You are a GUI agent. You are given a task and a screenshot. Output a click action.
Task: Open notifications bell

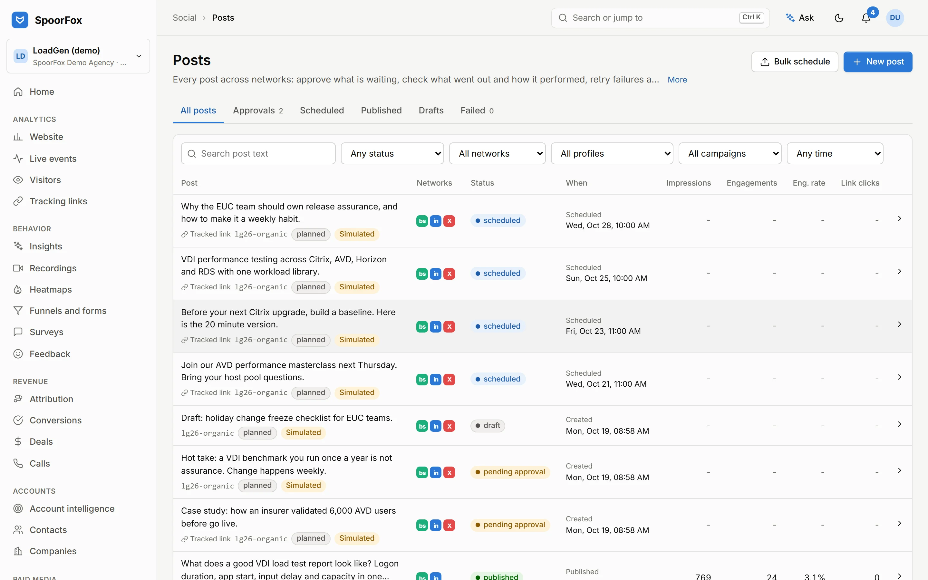[x=866, y=18]
